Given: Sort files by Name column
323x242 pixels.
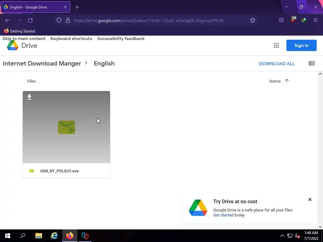Looking at the screenshot, I should point(275,81).
